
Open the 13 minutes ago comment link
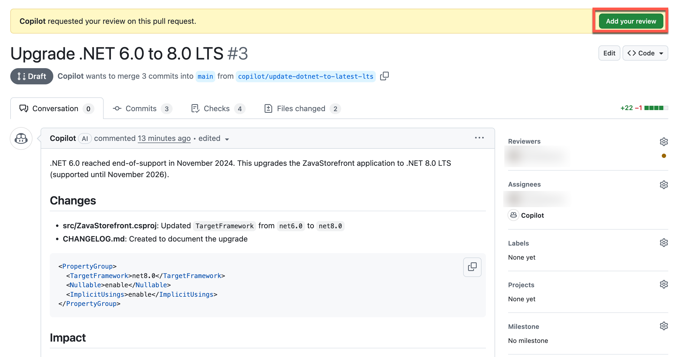pos(164,138)
